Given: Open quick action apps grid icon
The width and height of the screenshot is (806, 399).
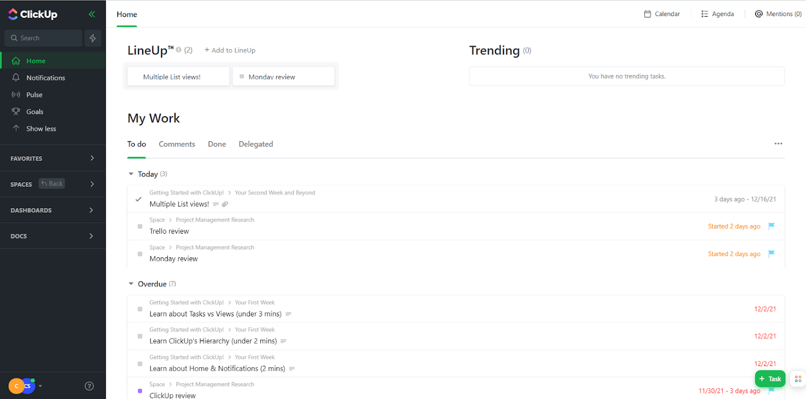Looking at the screenshot, I should (x=798, y=379).
